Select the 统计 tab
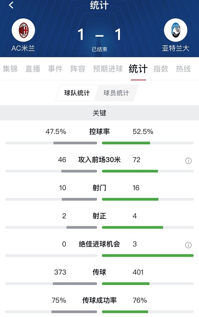199x317 pixels. click(138, 69)
